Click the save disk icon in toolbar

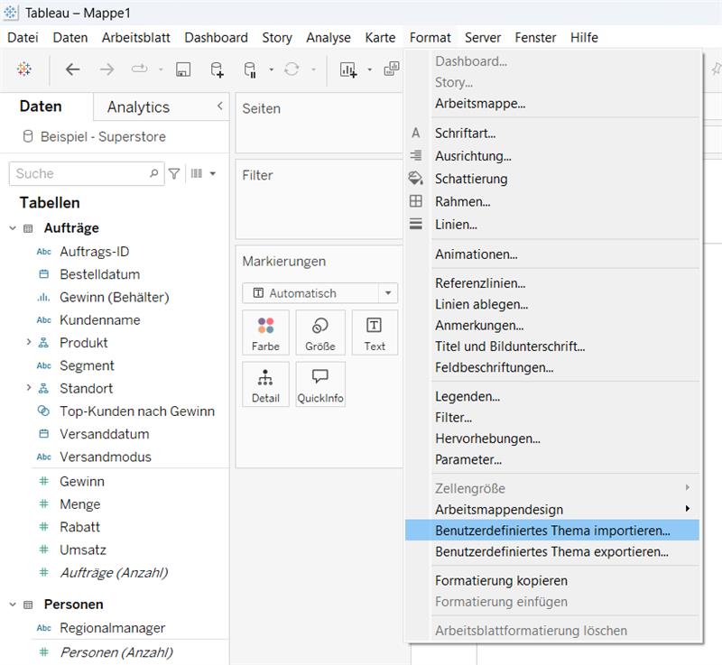[183, 69]
